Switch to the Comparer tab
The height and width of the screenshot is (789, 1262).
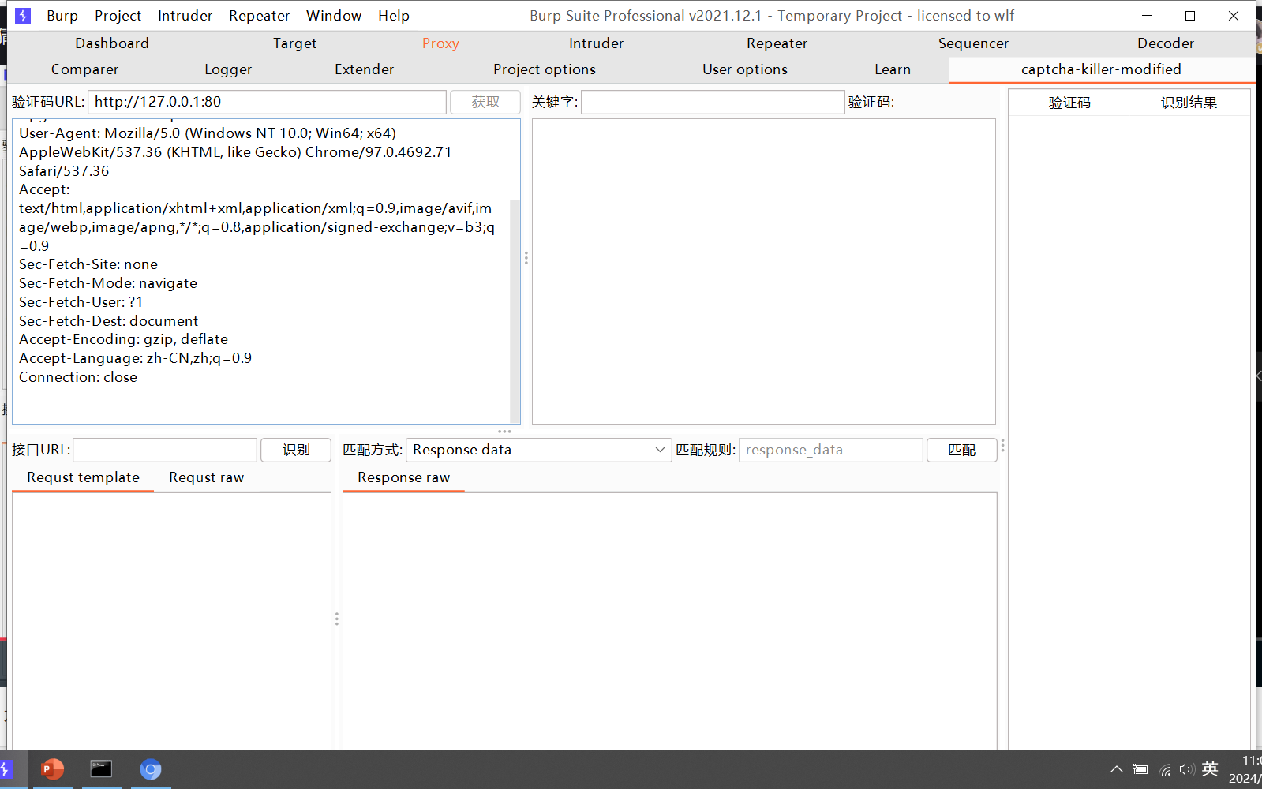pyautogui.click(x=84, y=69)
